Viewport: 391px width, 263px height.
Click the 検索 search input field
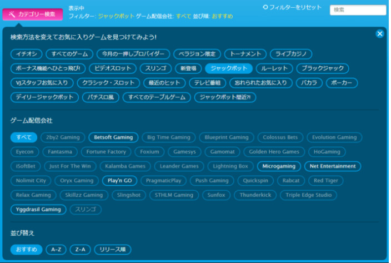pos(358,10)
